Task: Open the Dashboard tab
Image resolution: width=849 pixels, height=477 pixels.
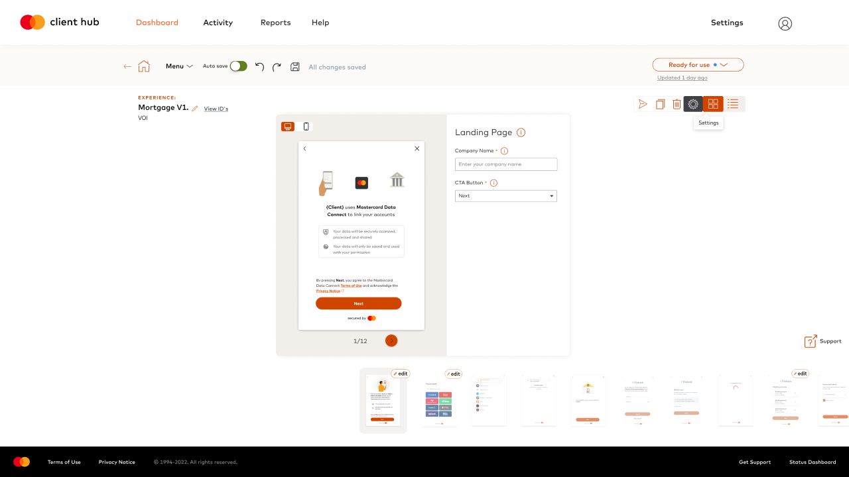Action: (157, 23)
